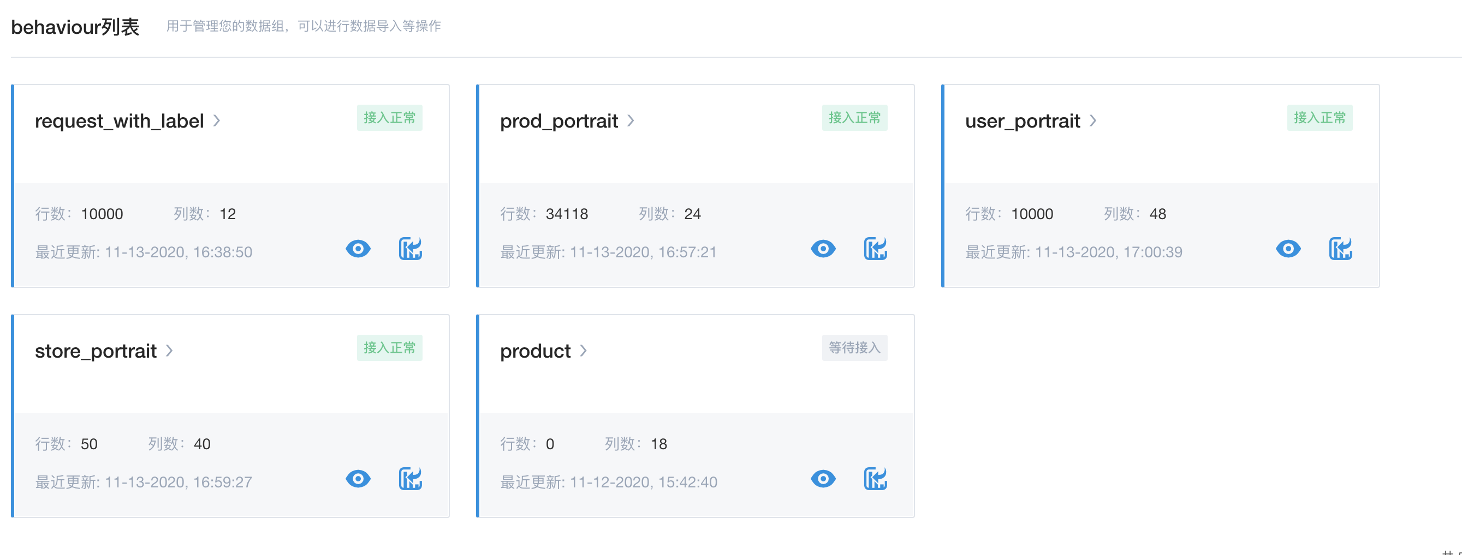The image size is (1462, 555).
Task: Preview prod_portrait data via eye icon
Action: 823,249
